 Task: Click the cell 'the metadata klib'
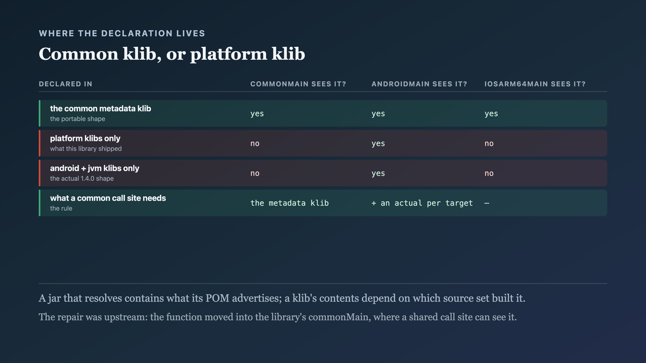[290, 203]
